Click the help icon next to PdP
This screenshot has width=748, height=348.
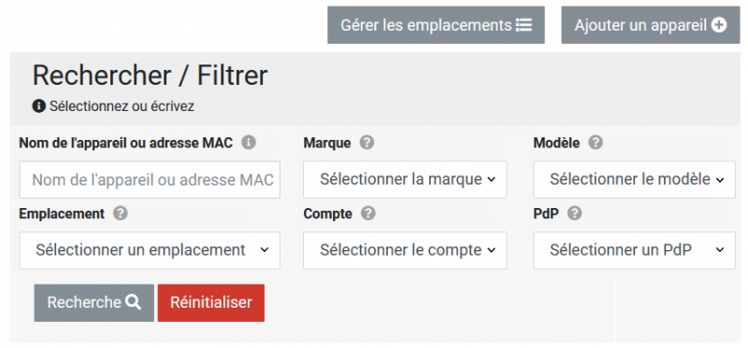point(574,214)
